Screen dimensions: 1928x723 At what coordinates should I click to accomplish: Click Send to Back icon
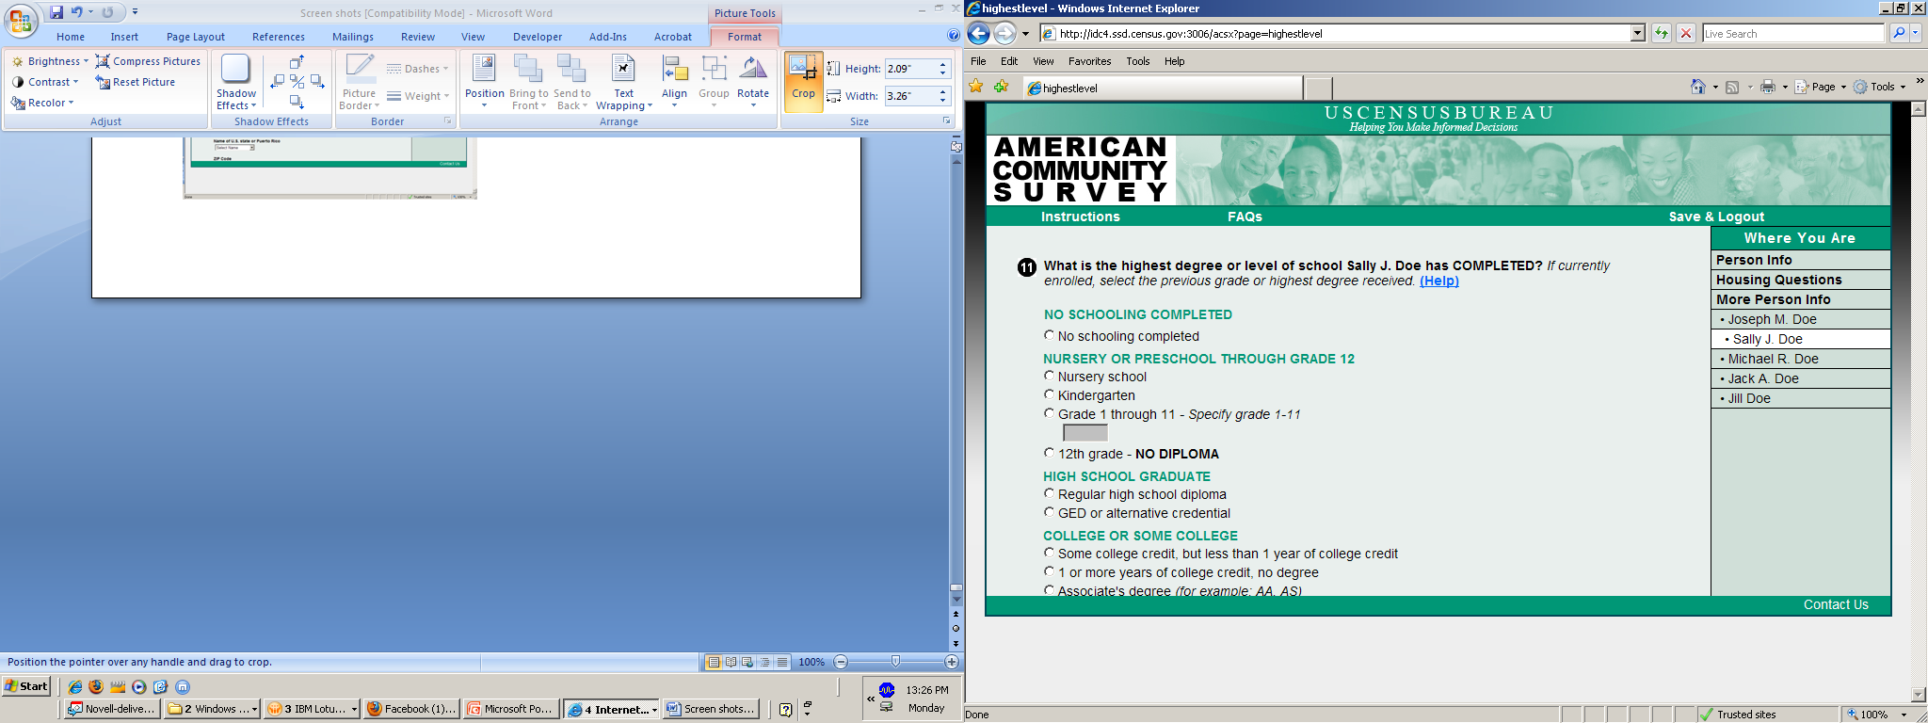click(571, 68)
